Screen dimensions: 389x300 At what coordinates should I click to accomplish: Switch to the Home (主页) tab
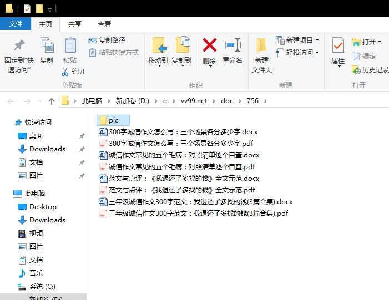click(x=46, y=24)
